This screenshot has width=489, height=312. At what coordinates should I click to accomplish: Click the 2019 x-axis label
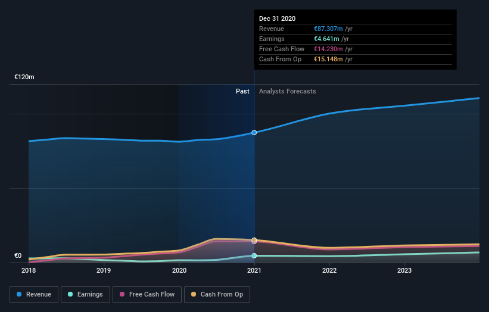[104, 270]
